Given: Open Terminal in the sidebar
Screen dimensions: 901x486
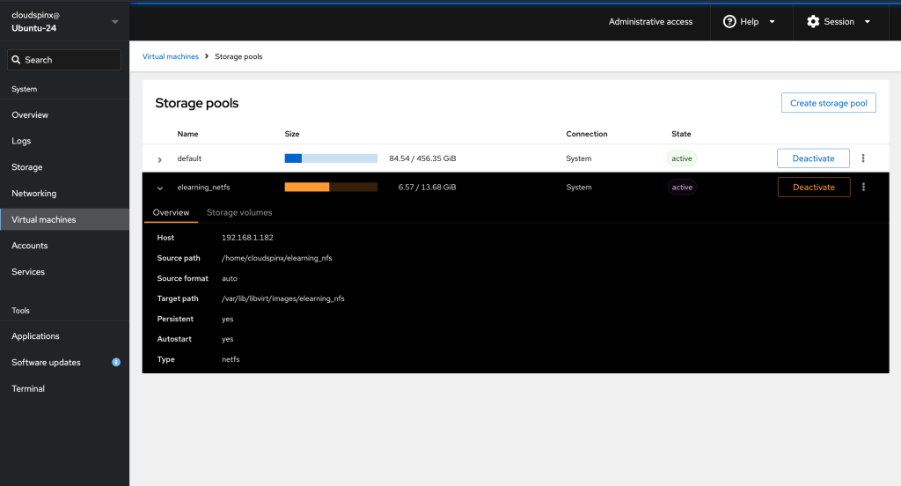Looking at the screenshot, I should tap(64, 388).
